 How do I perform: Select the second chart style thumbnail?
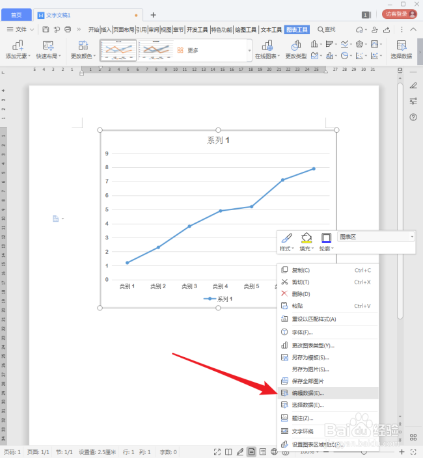point(156,50)
